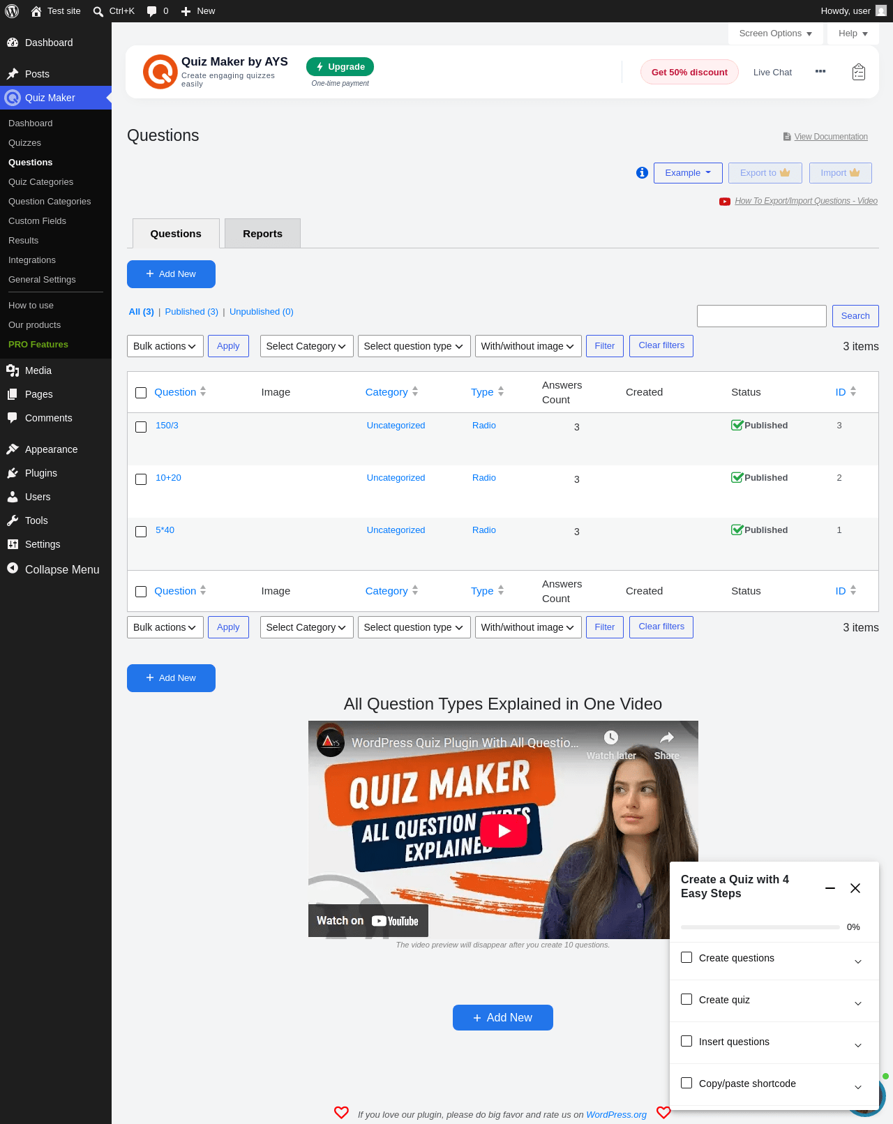Minimize the Create a Quiz steps panel
893x1124 pixels.
[830, 888]
